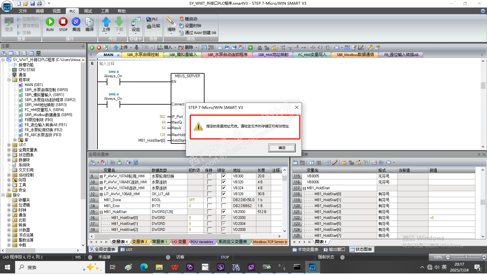Toggle 绑定 checkbox for MB1_Done row
This screenshot has width=487, height=275.
223,200
